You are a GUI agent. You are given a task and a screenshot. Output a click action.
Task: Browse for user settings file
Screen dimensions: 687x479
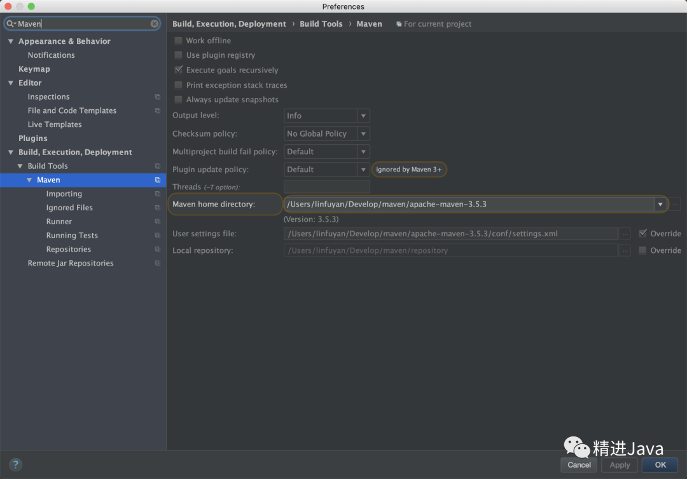coord(625,234)
